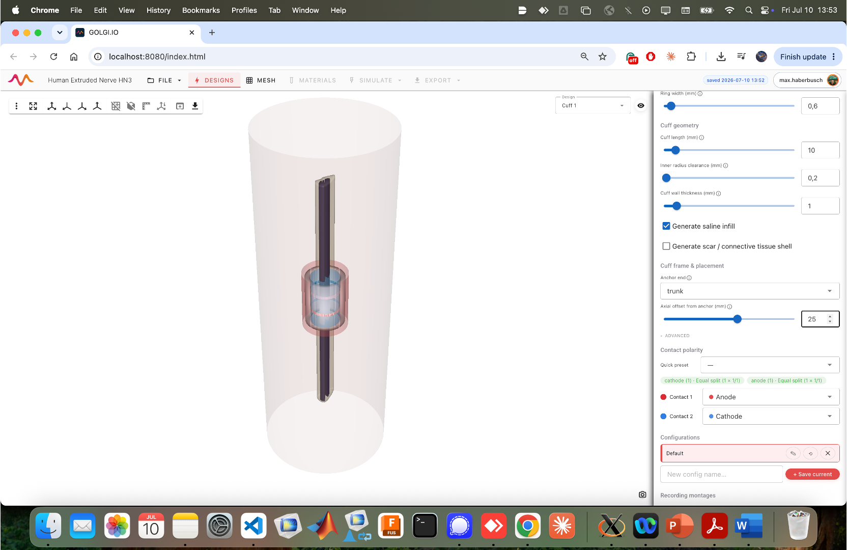Open the Chrome Bookmarks menu

tap(201, 10)
